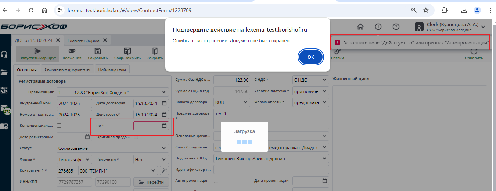This screenshot has height=191, width=496.
Task: Open calendar for Действует с
Action: click(x=164, y=115)
